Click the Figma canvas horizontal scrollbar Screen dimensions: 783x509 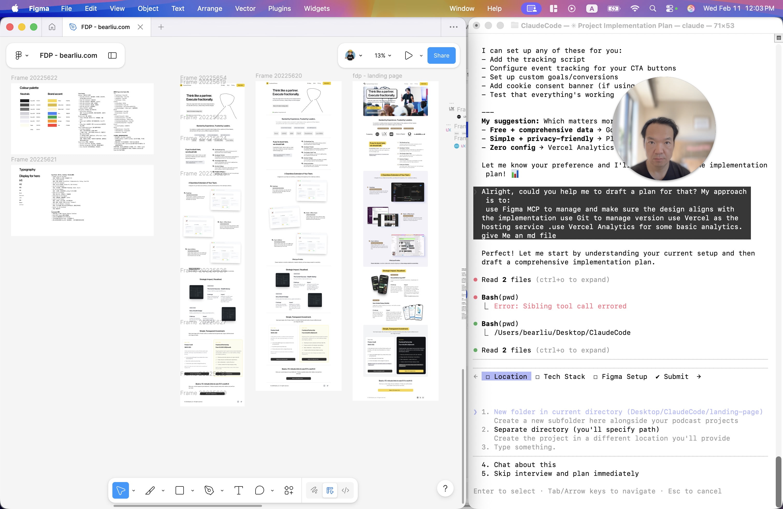tap(187, 506)
